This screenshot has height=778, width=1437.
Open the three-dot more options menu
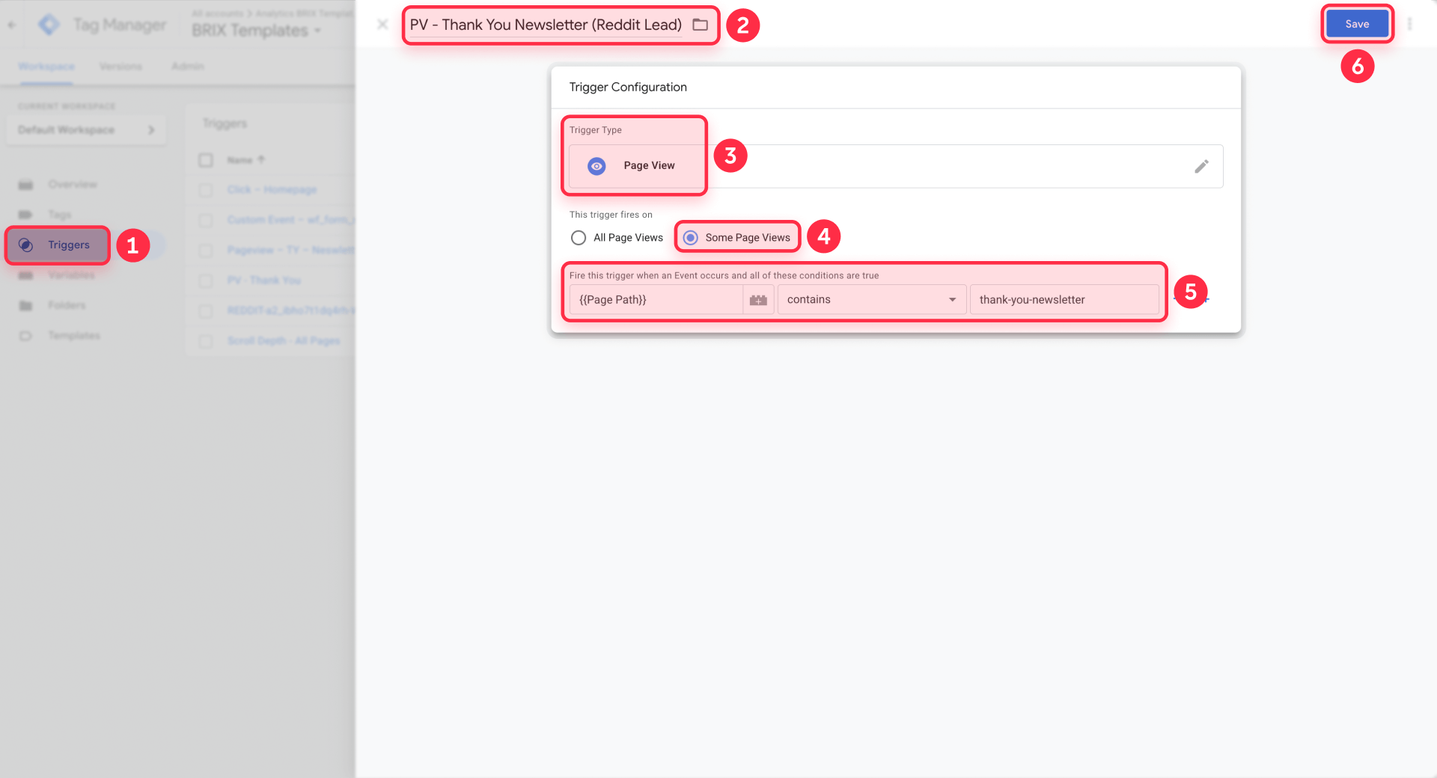(x=1409, y=24)
